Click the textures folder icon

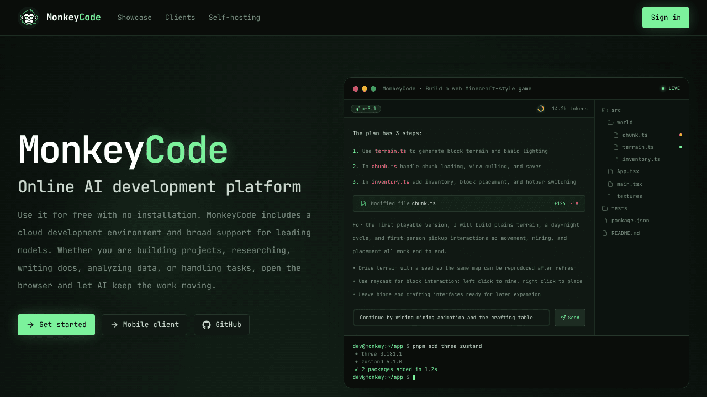pos(610,196)
